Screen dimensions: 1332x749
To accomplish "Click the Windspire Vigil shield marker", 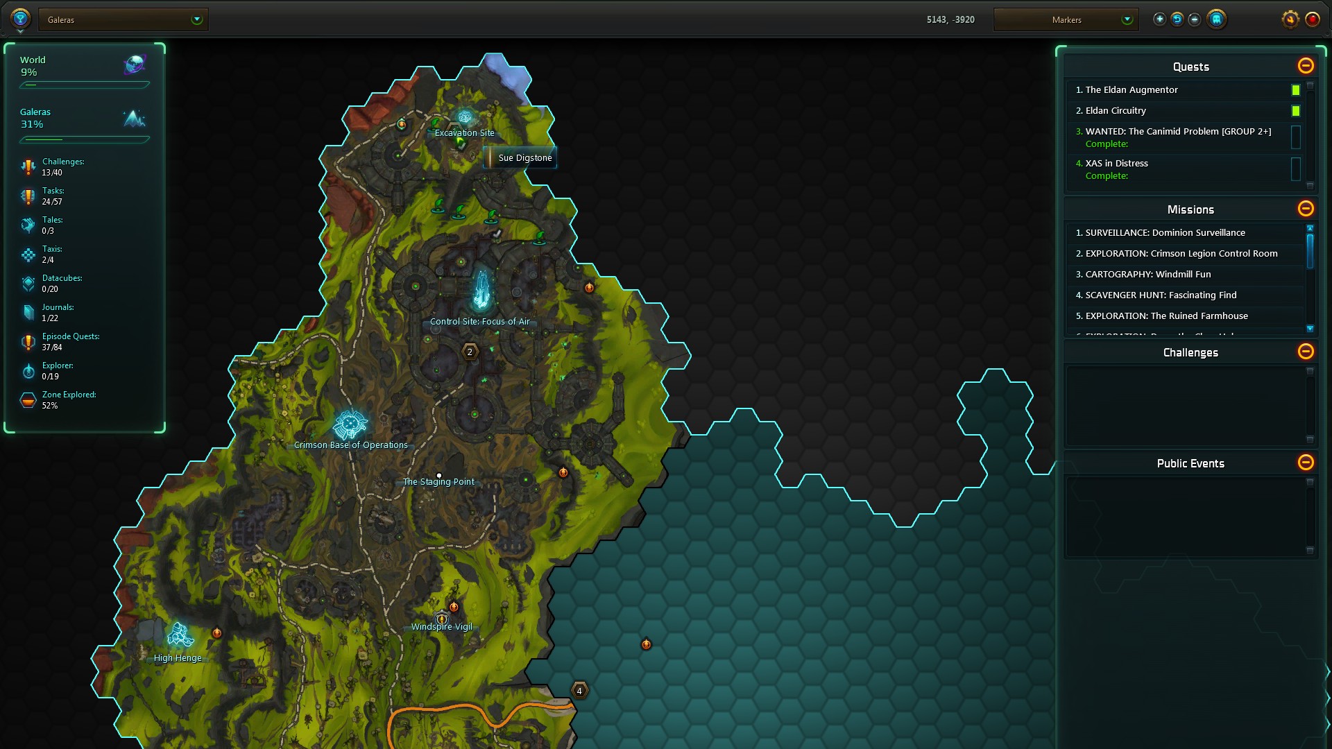I will [x=441, y=618].
